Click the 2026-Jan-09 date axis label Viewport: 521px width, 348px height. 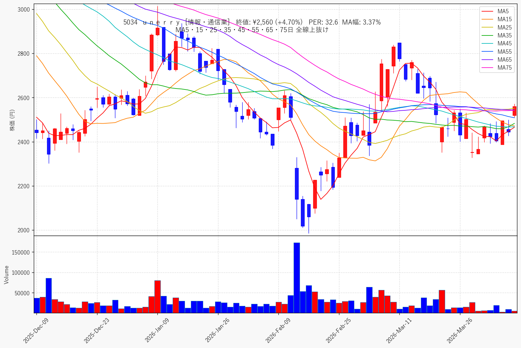pos(157,330)
